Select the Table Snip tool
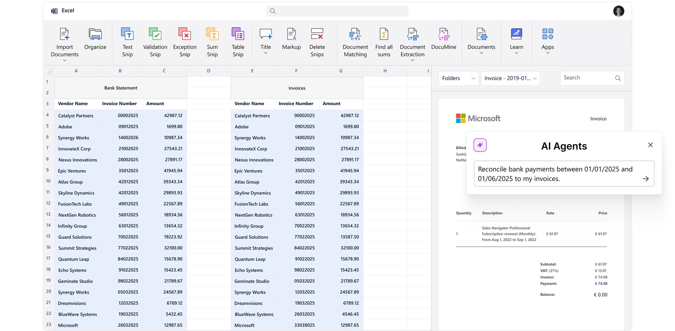This screenshot has width=675, height=331. (238, 34)
